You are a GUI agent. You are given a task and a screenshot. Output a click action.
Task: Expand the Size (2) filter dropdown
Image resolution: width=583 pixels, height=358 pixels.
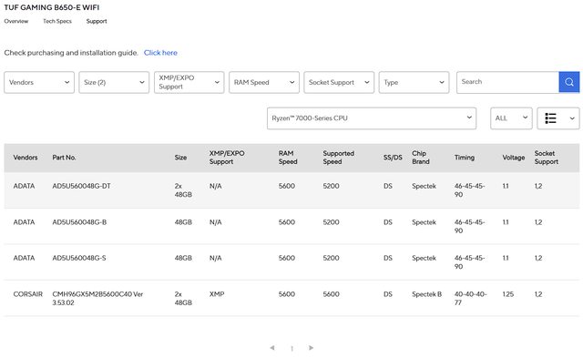tap(114, 83)
